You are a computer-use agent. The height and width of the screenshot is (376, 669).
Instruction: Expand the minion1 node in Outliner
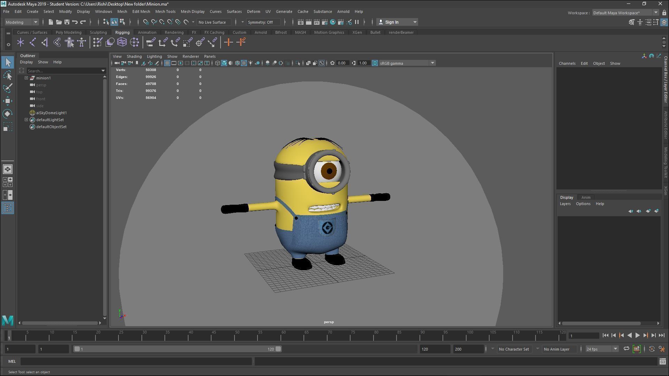coord(26,78)
